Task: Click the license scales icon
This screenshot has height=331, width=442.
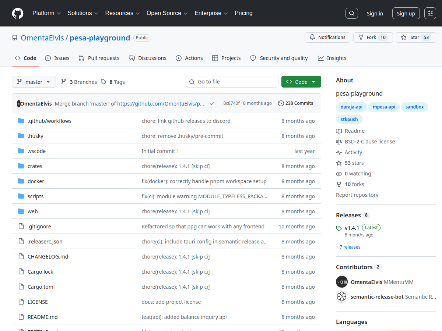Action: tap(339, 142)
